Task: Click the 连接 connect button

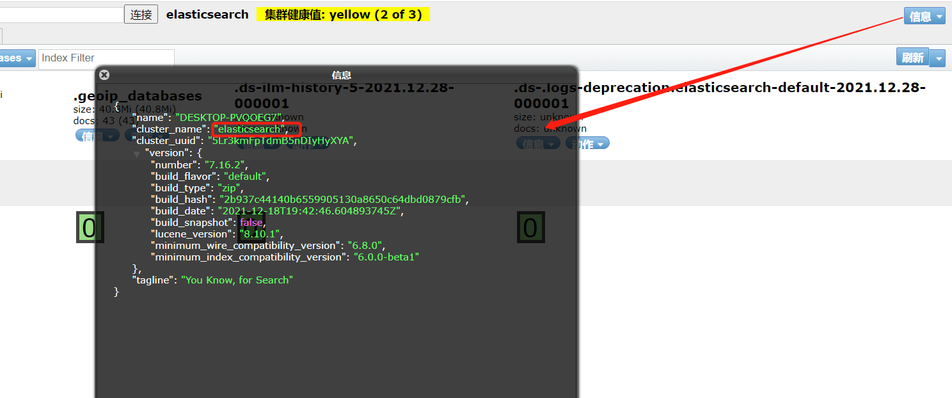Action: [x=141, y=15]
